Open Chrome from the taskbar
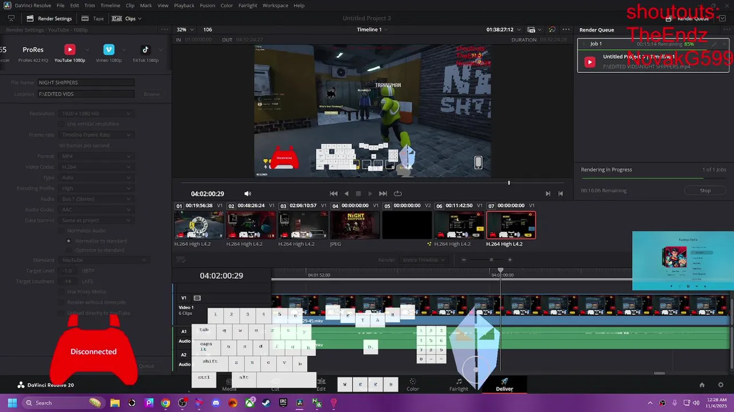 tap(166, 403)
